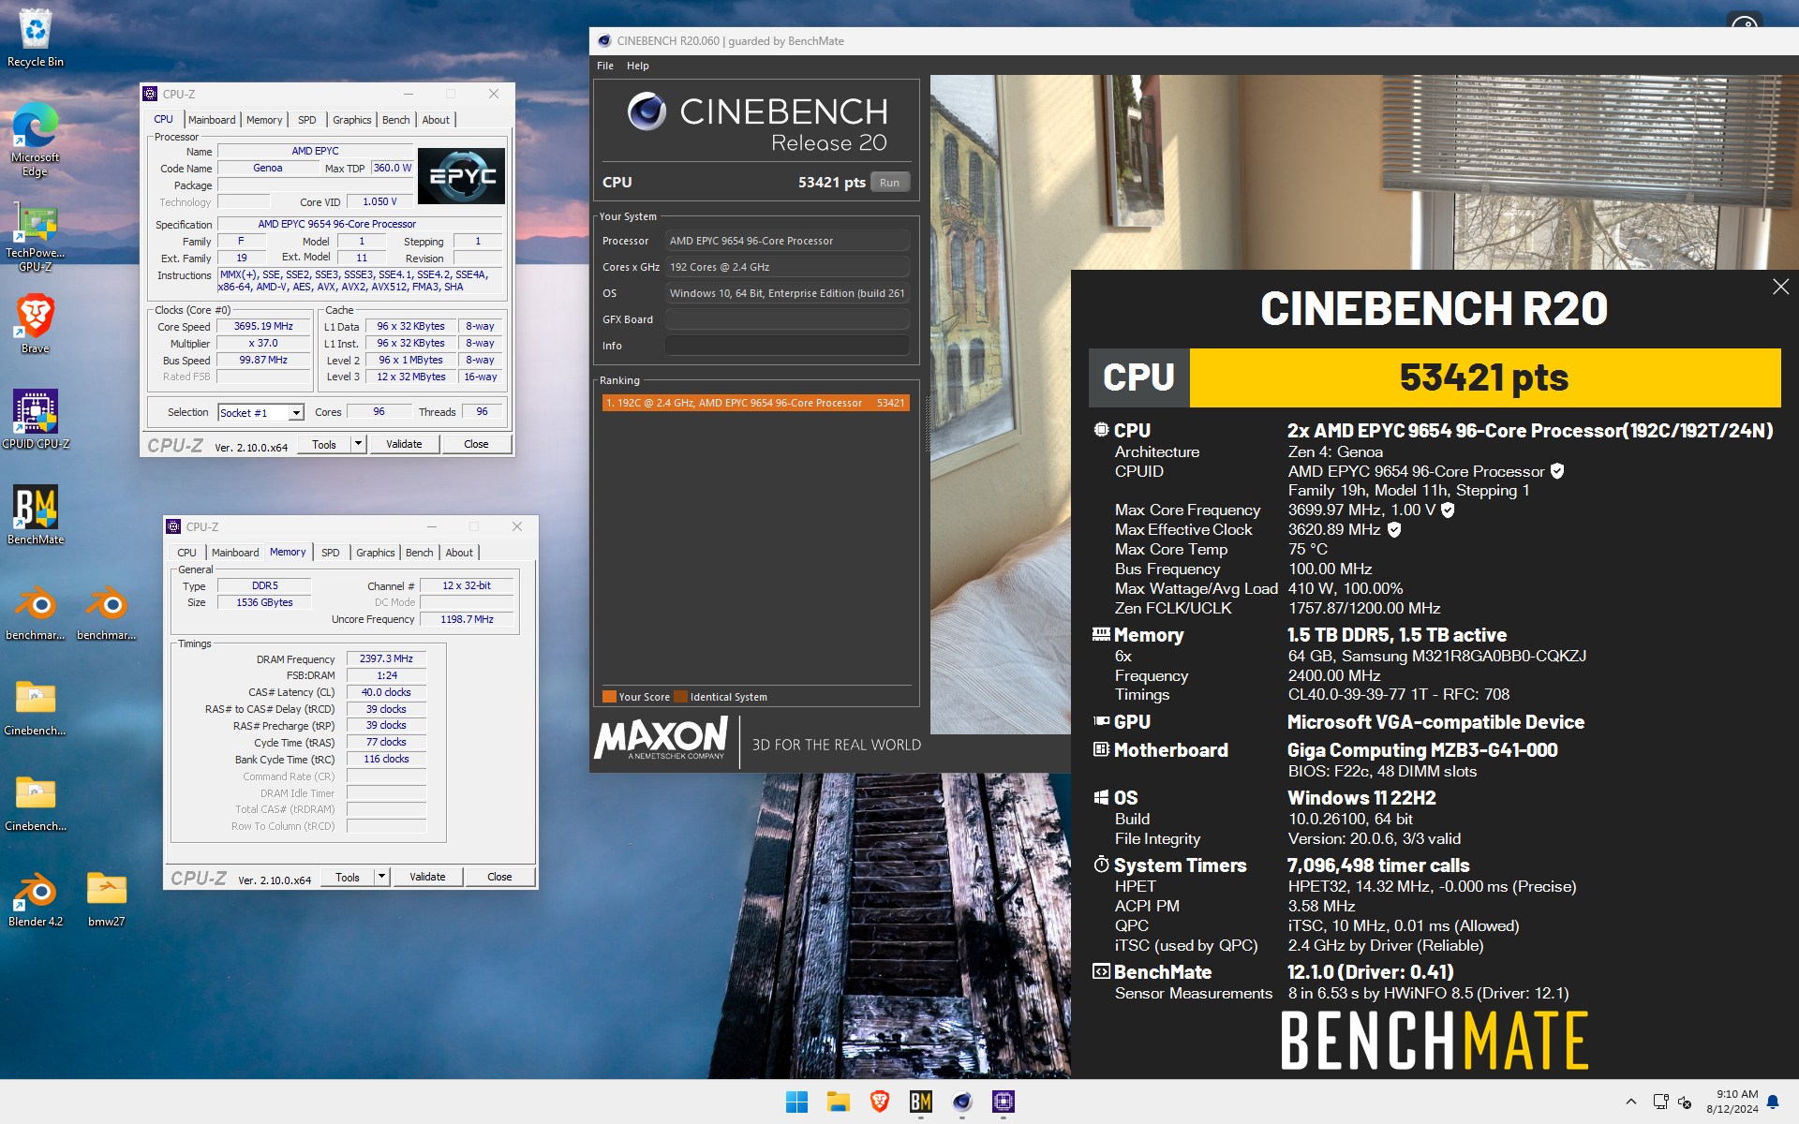Click Tools button in top CPU-Z window
This screenshot has width=1799, height=1124.
click(x=324, y=444)
